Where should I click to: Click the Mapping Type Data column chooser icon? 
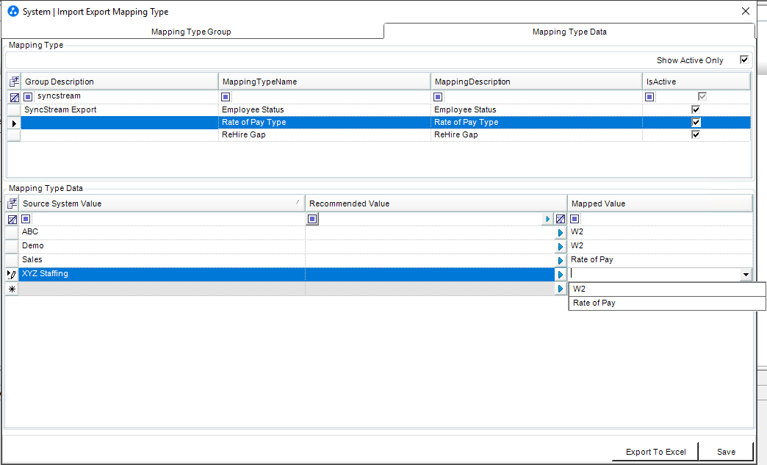[x=12, y=203]
